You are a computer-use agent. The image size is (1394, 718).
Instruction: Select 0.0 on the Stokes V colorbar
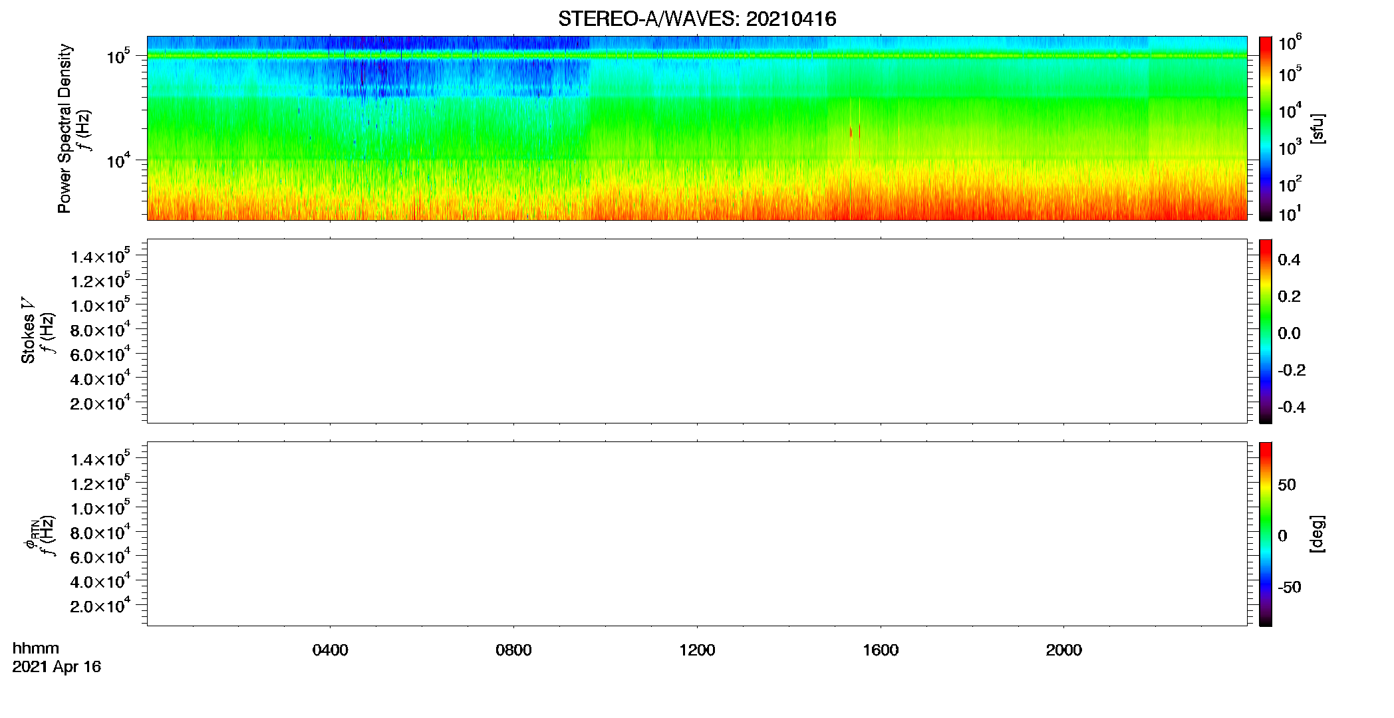click(x=1289, y=334)
